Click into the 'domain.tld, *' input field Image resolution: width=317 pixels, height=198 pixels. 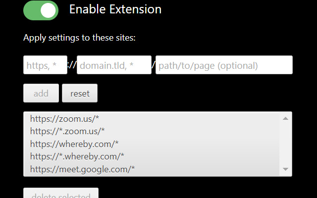114,65
